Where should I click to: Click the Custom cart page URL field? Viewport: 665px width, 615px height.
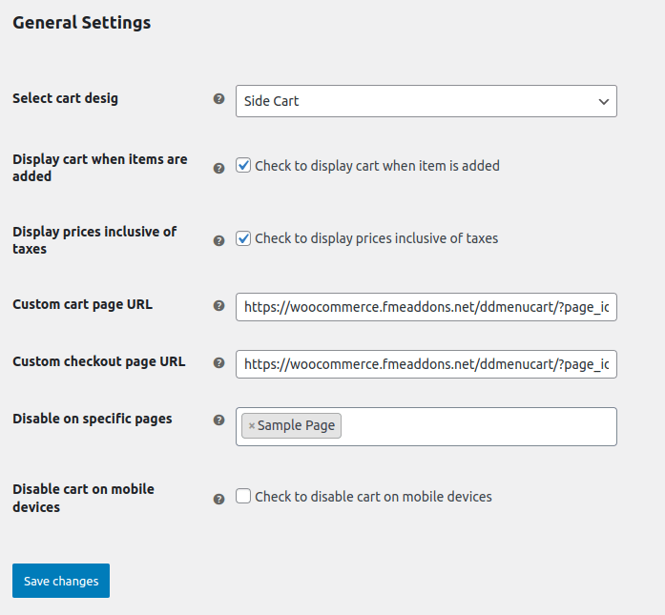coord(426,307)
